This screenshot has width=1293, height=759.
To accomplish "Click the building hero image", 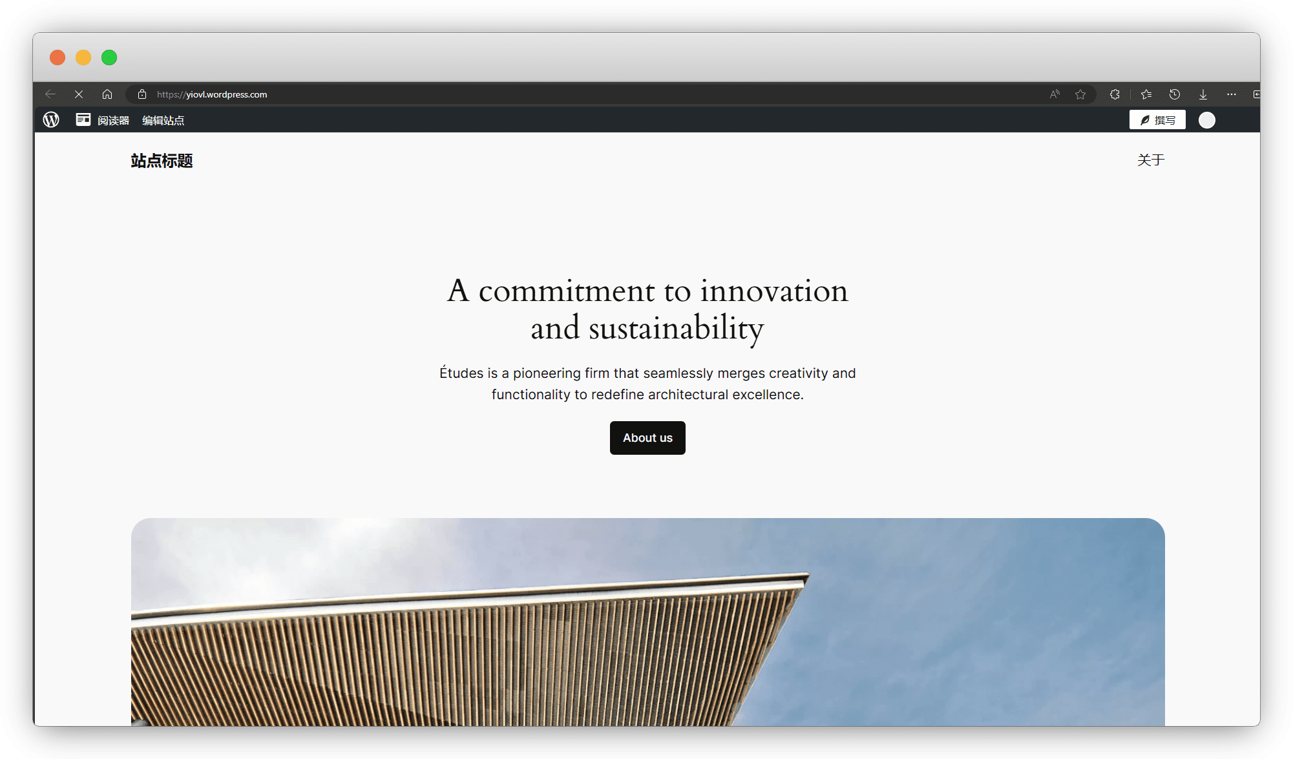I will click(647, 621).
